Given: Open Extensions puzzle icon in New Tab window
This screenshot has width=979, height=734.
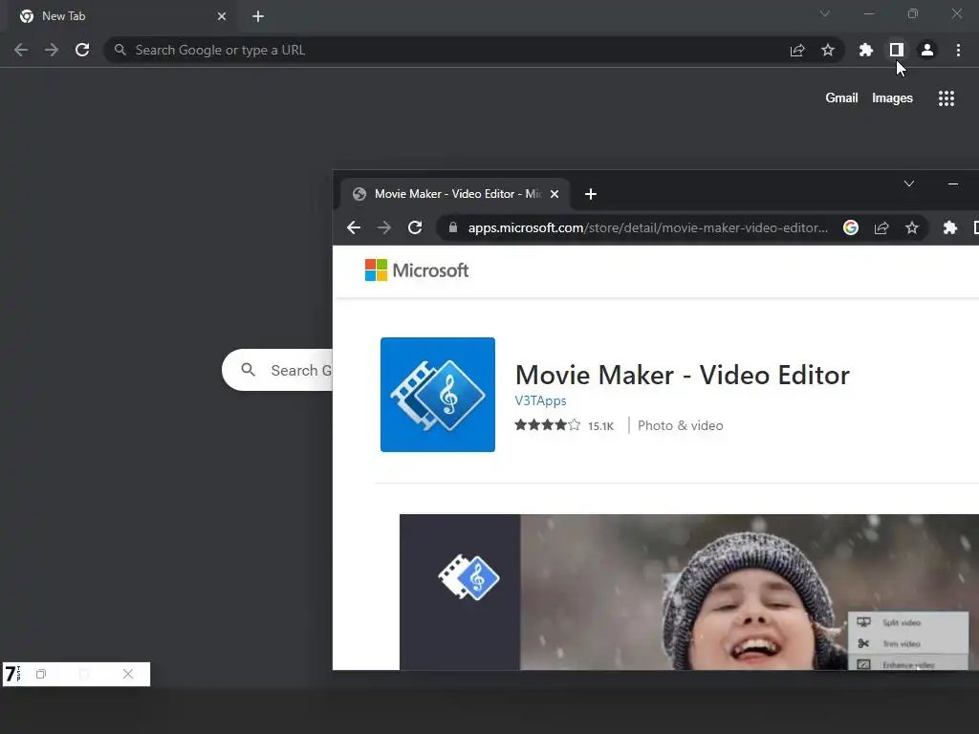Looking at the screenshot, I should pyautogui.click(x=866, y=50).
